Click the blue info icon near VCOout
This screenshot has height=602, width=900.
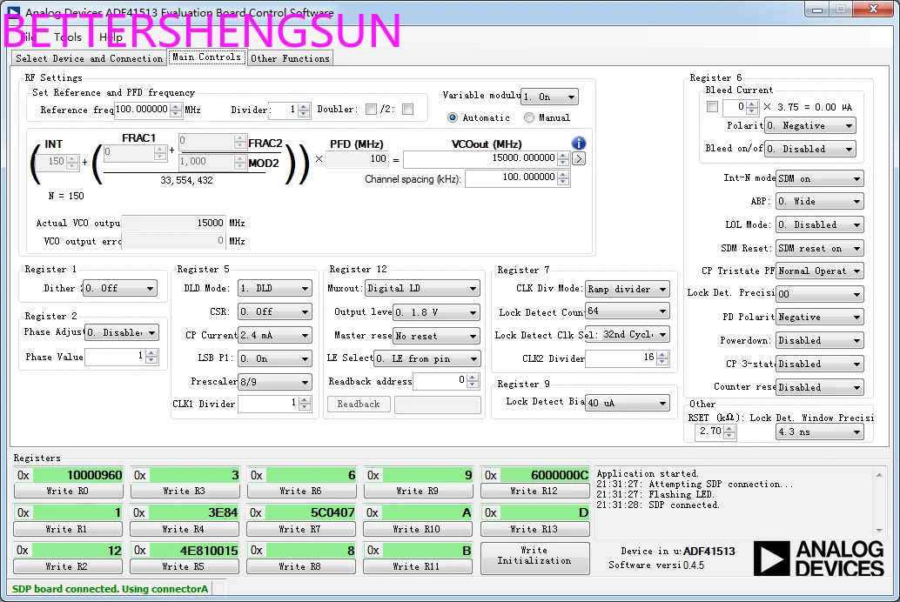pos(579,143)
